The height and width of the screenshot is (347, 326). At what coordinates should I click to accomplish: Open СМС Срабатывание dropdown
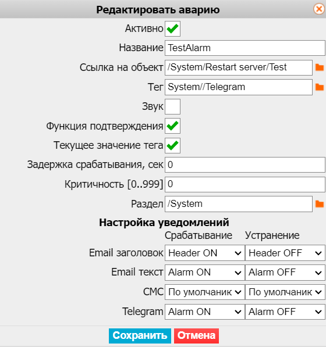point(204,292)
